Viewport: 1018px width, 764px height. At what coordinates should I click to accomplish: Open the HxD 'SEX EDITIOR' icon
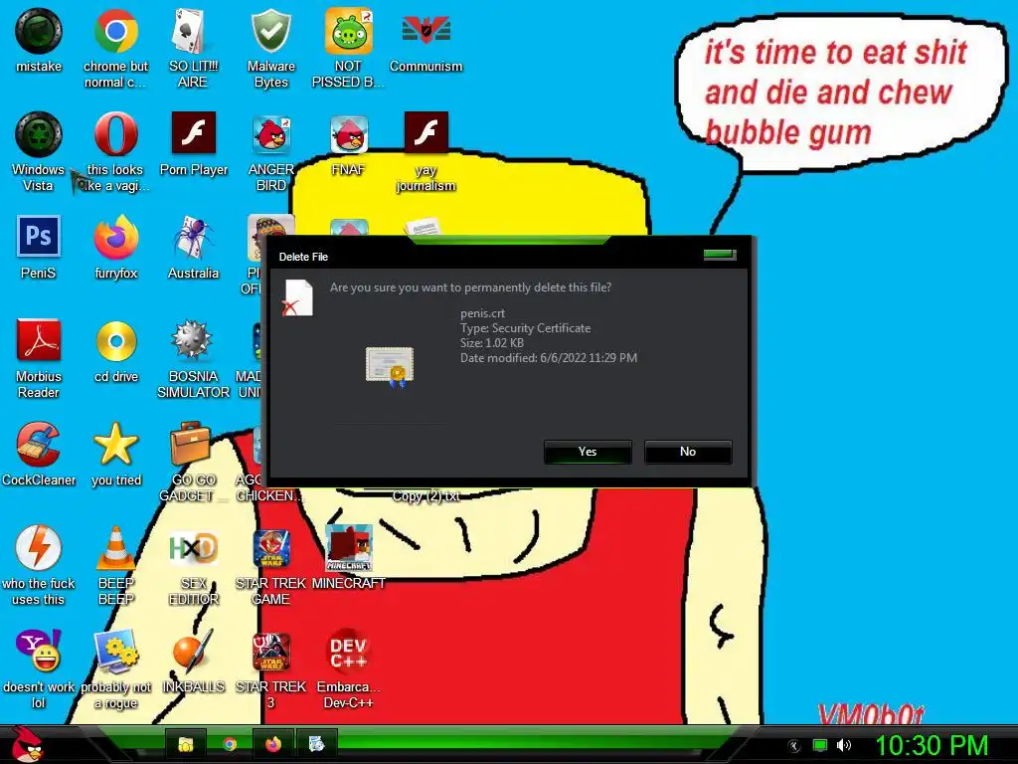click(193, 548)
